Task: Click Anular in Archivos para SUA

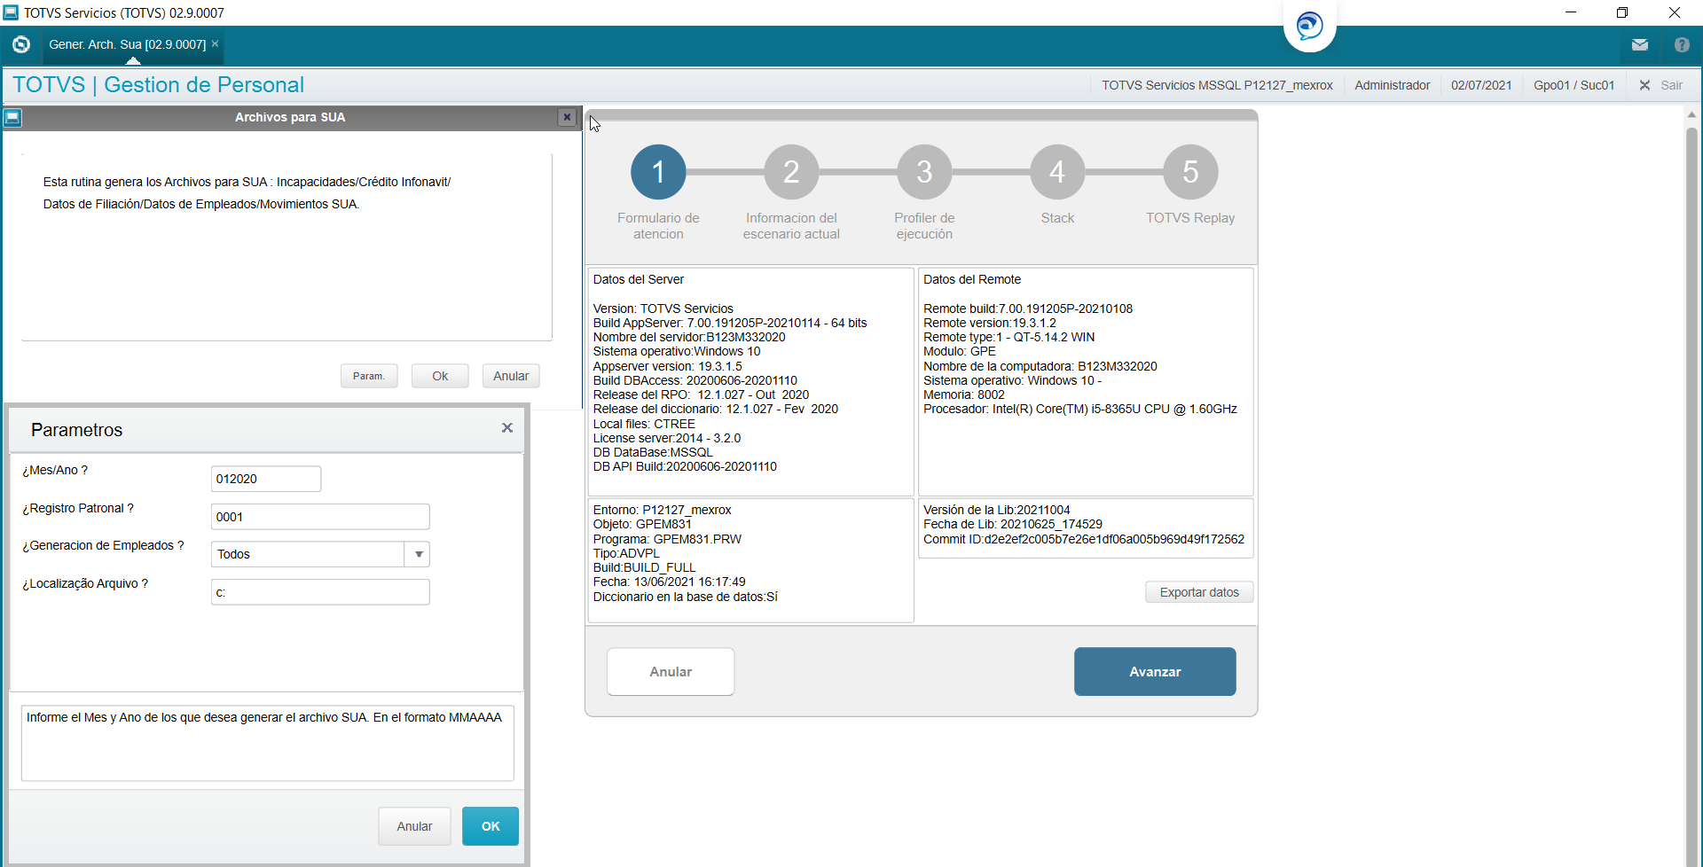Action: click(511, 376)
